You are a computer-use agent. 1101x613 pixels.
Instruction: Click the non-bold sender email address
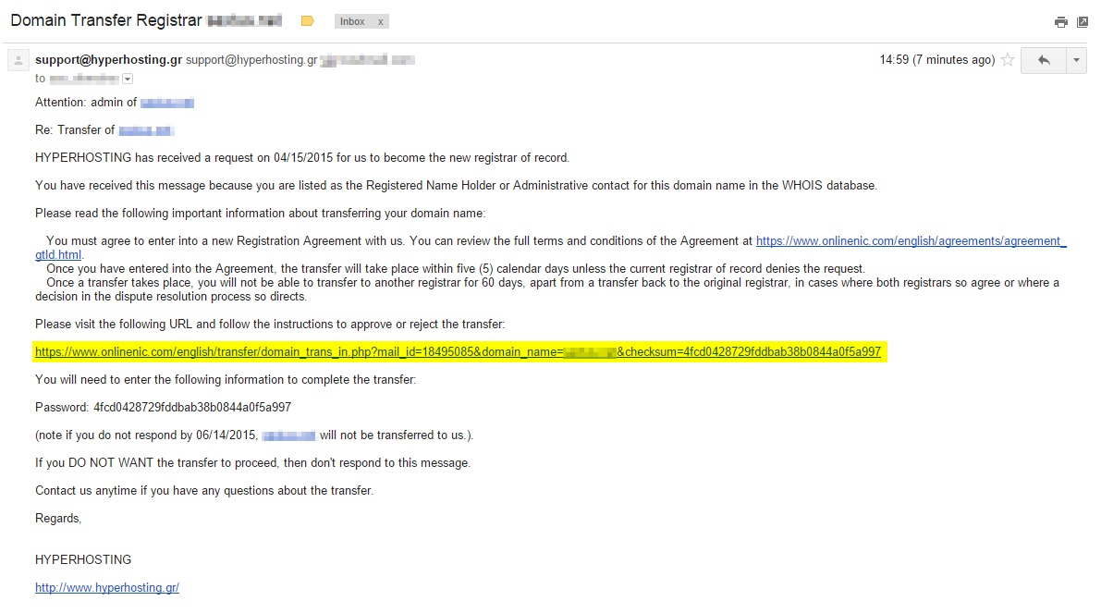251,60
